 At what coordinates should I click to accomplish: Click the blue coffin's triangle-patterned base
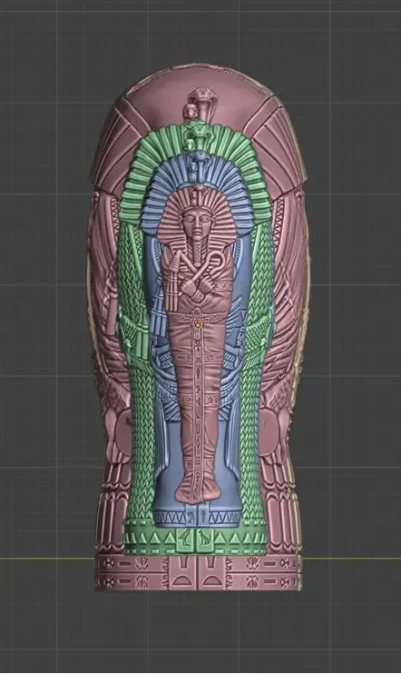(198, 517)
